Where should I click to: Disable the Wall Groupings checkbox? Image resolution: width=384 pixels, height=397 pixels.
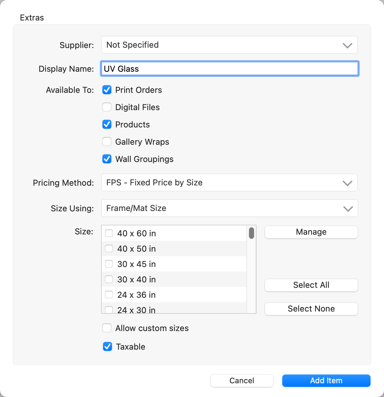(107, 159)
